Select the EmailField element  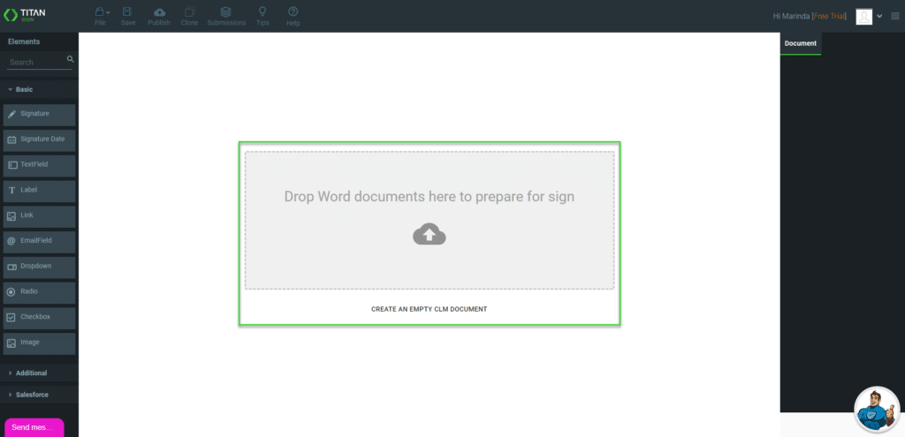(39, 242)
